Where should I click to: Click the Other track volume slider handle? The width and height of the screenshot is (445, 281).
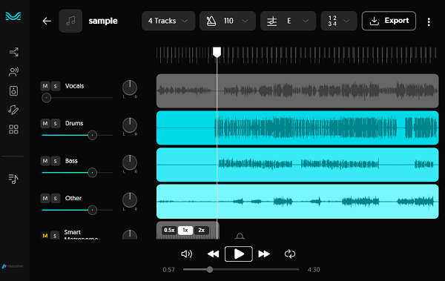(92, 210)
